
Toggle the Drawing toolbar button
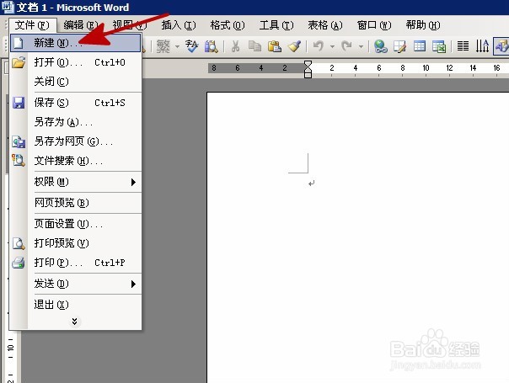point(501,46)
